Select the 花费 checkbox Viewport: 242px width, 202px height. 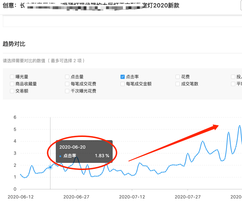[178, 77]
